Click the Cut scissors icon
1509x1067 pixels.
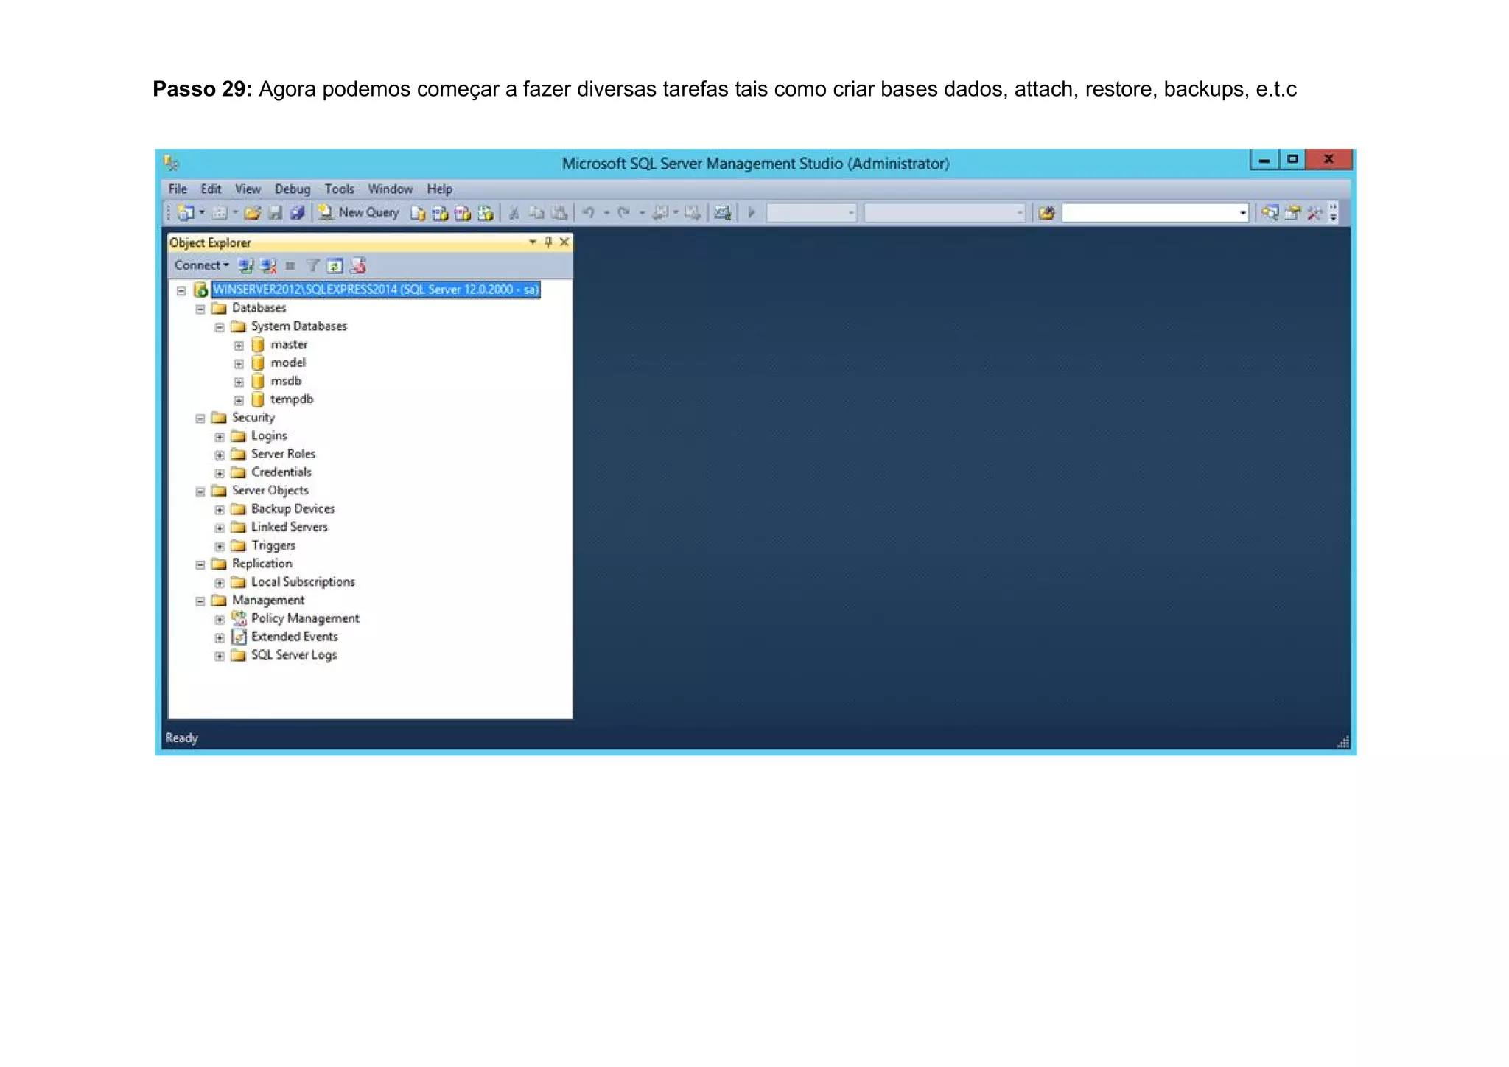[x=514, y=214]
